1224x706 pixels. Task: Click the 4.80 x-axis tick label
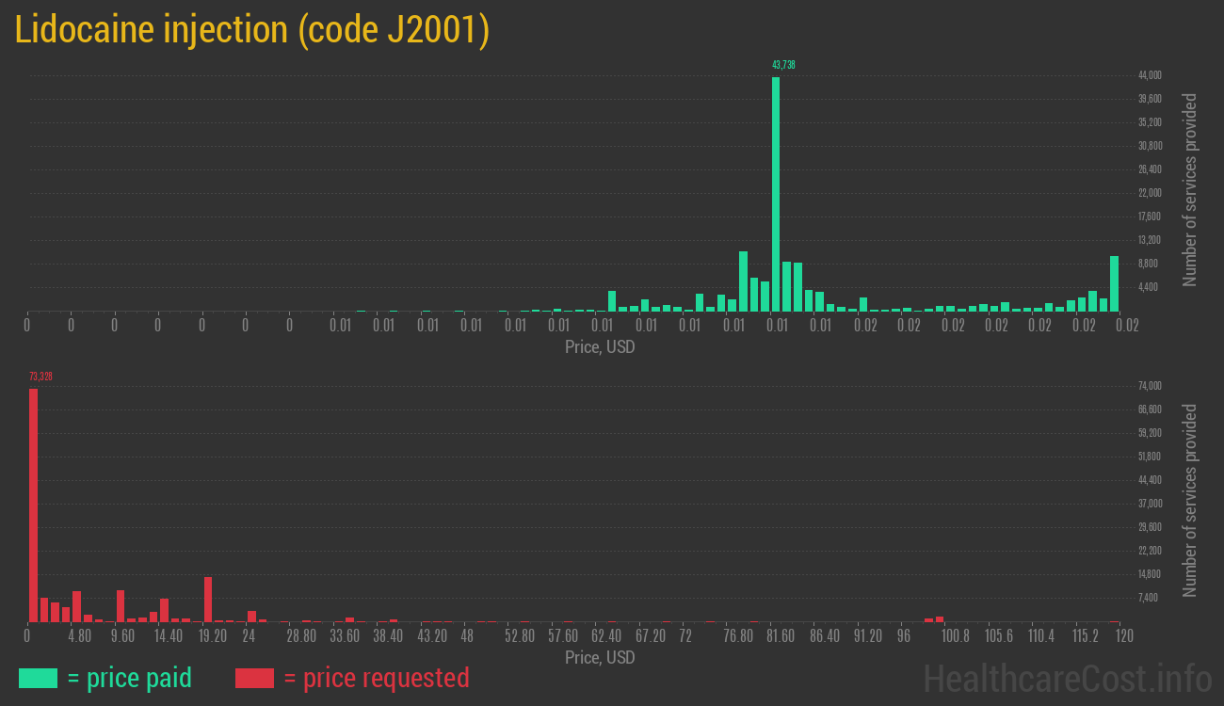point(79,636)
